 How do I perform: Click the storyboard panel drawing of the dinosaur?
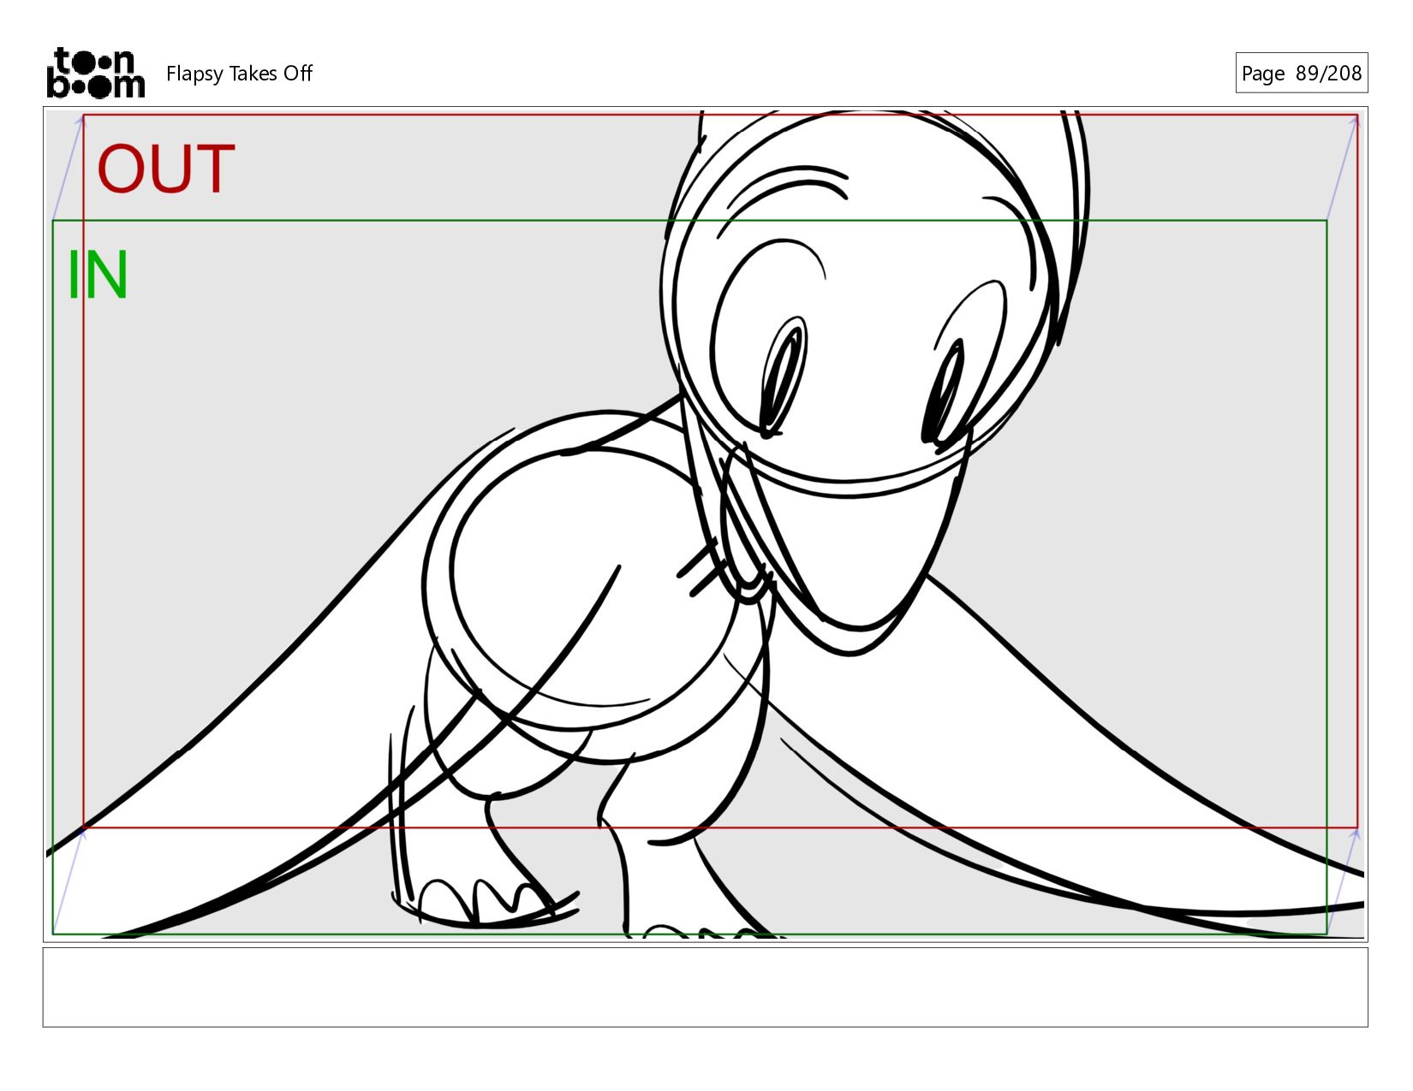click(705, 524)
